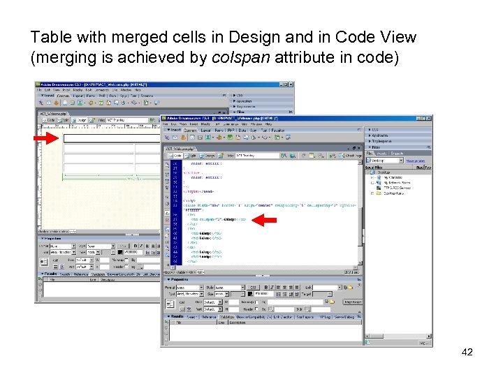This screenshot has height=377, width=503.
Task: Open Reference tab in front window Results panel
Action: pyautogui.click(x=208, y=317)
